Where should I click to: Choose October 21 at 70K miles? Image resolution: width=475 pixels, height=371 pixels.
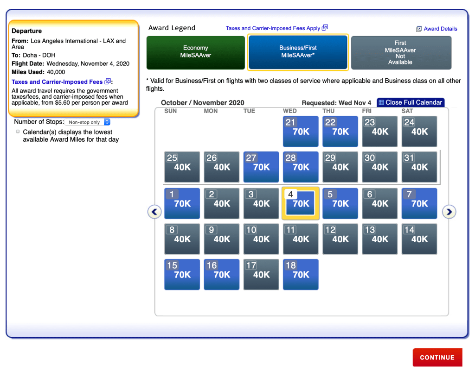301,132
